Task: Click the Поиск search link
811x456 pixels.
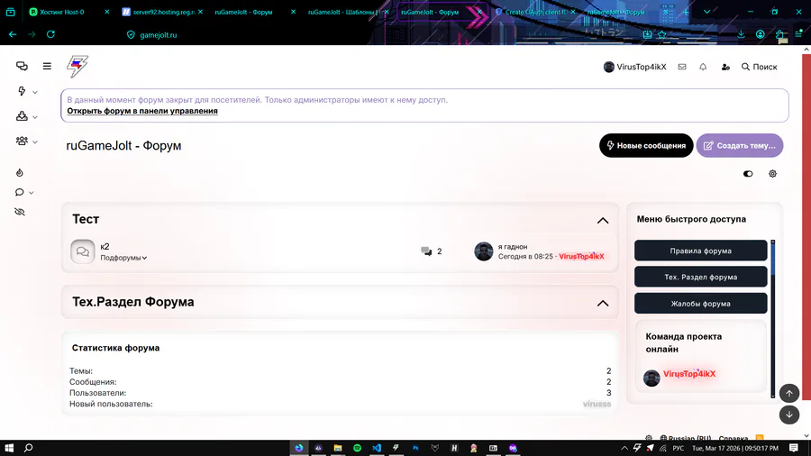Action: click(760, 67)
